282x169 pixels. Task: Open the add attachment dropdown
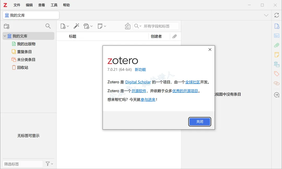pos(88,26)
